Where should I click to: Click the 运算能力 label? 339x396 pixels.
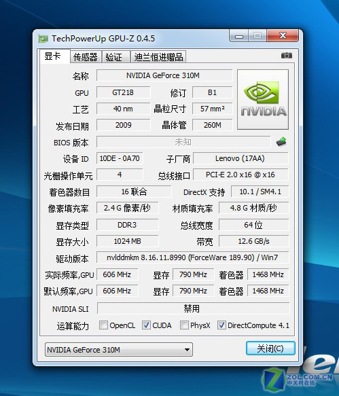coord(73,326)
